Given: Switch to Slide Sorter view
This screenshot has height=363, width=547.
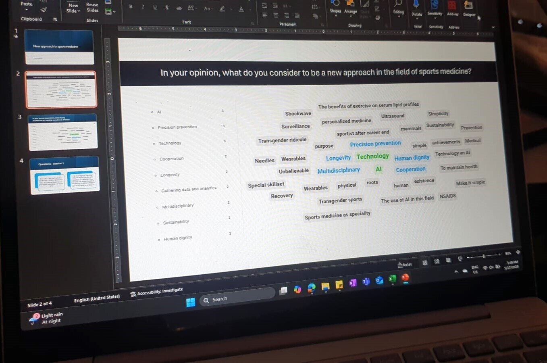Looking at the screenshot, I should (x=437, y=261).
